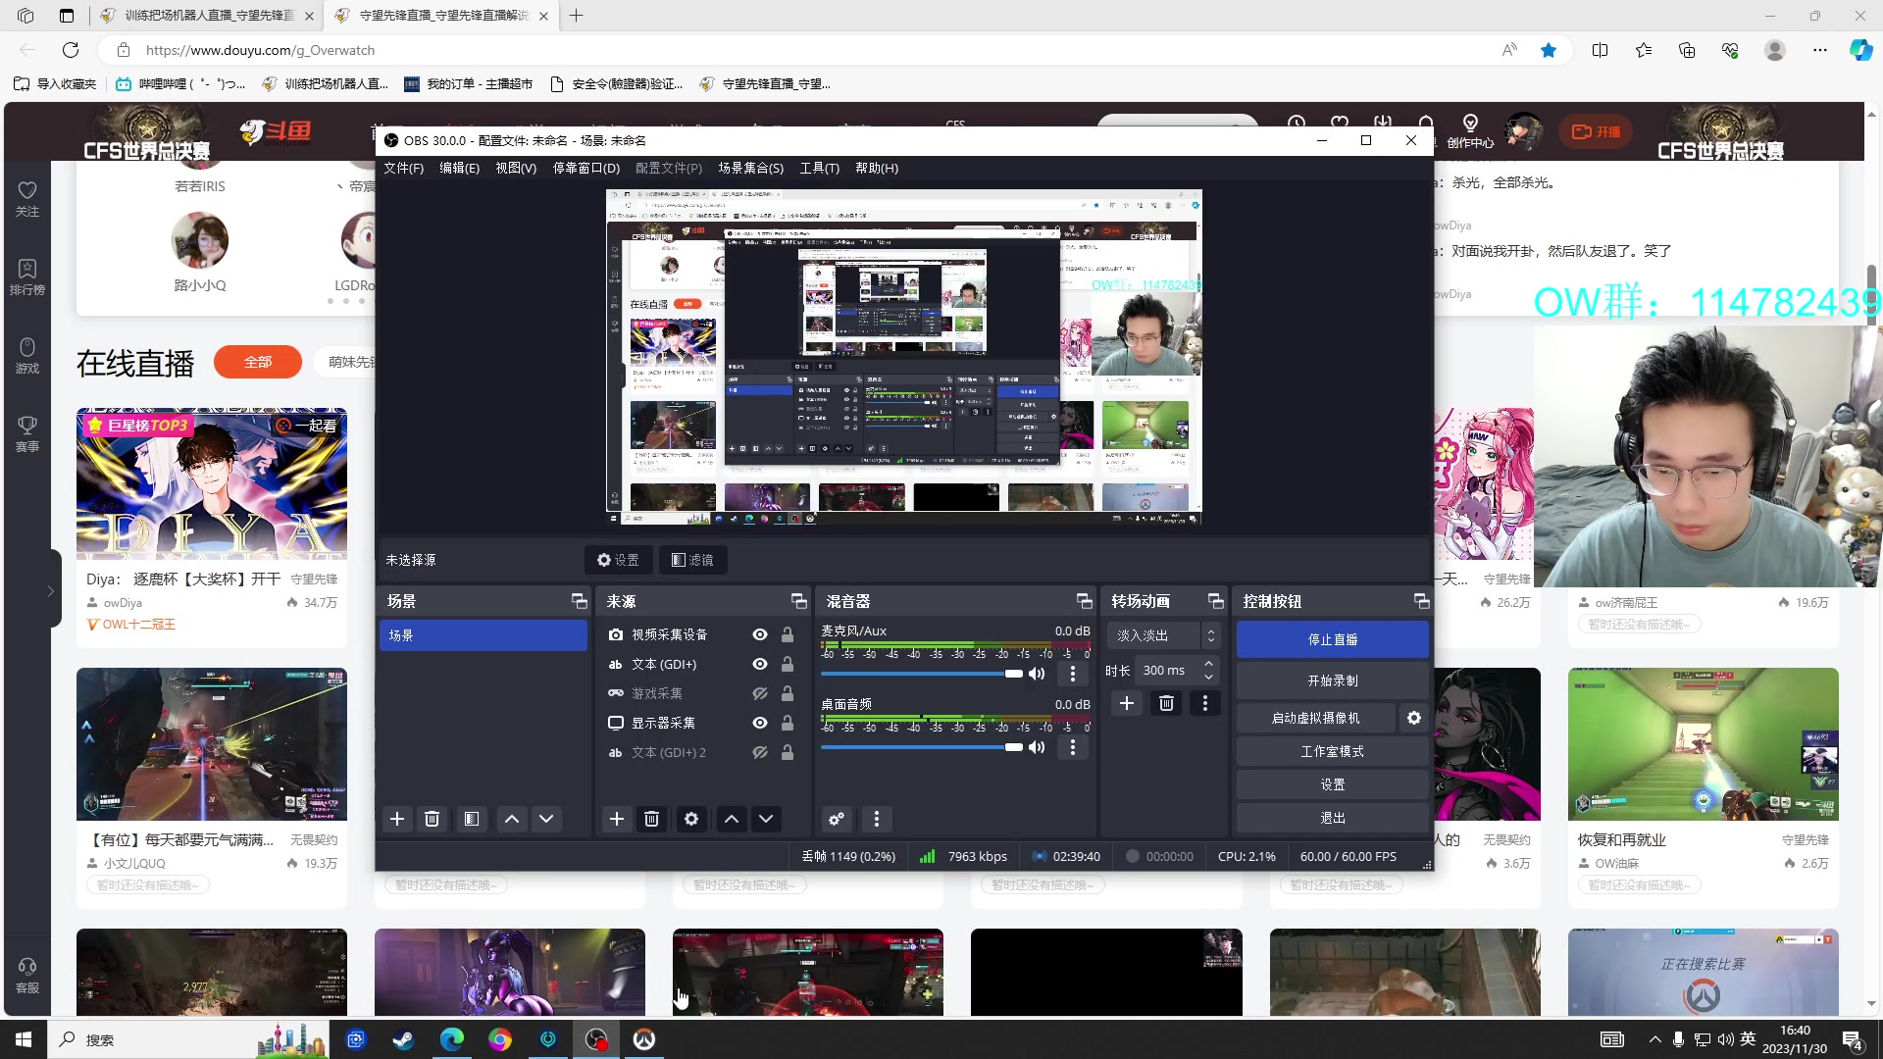Select 场景 item in scenes list
This screenshot has width=1883, height=1059.
tap(483, 635)
